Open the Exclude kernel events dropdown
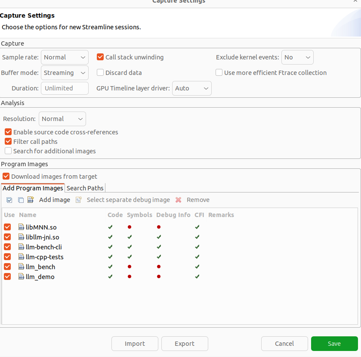 [x=297, y=57]
